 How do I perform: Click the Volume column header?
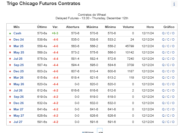[x=128, y=27]
